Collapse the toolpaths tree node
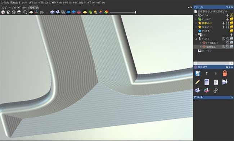The image size is (234, 141). [x=196, y=39]
